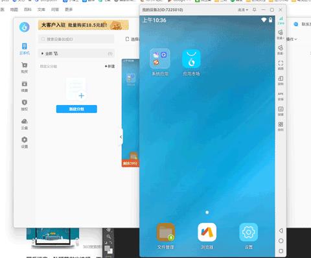Click the blue 新建分组 button
Screen dimensions: 311x258
click(76, 109)
